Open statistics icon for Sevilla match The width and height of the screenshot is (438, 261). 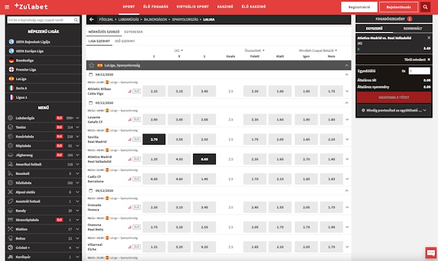(x=129, y=139)
